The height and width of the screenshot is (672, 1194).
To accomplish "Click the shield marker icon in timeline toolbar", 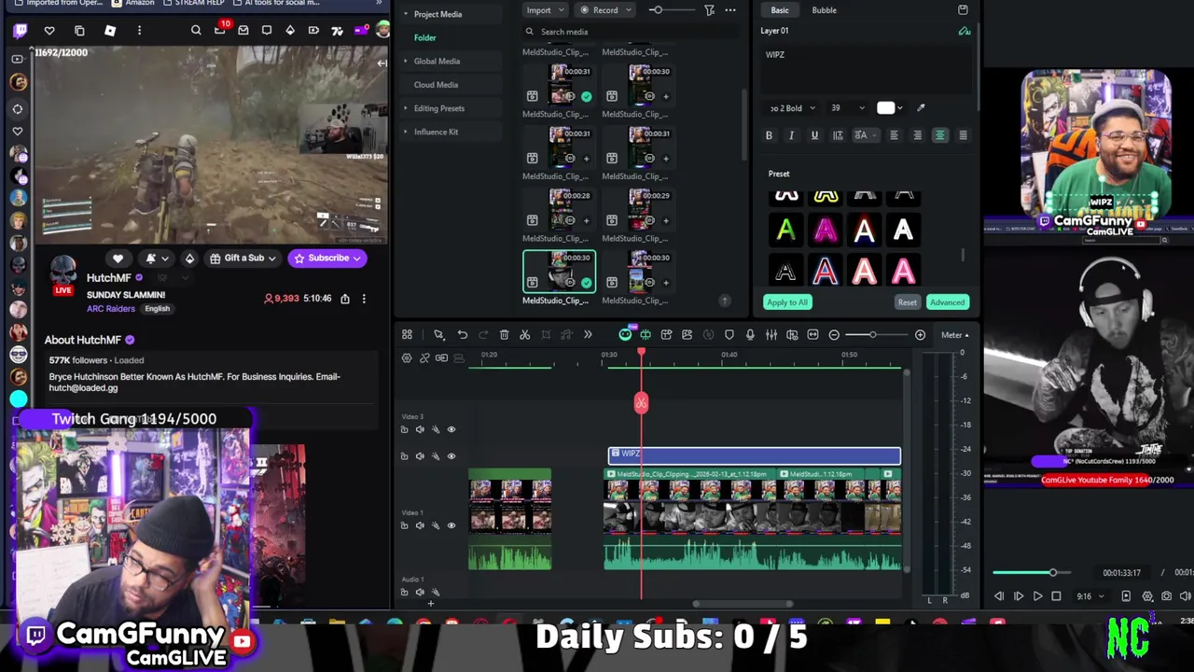I will 729,335.
